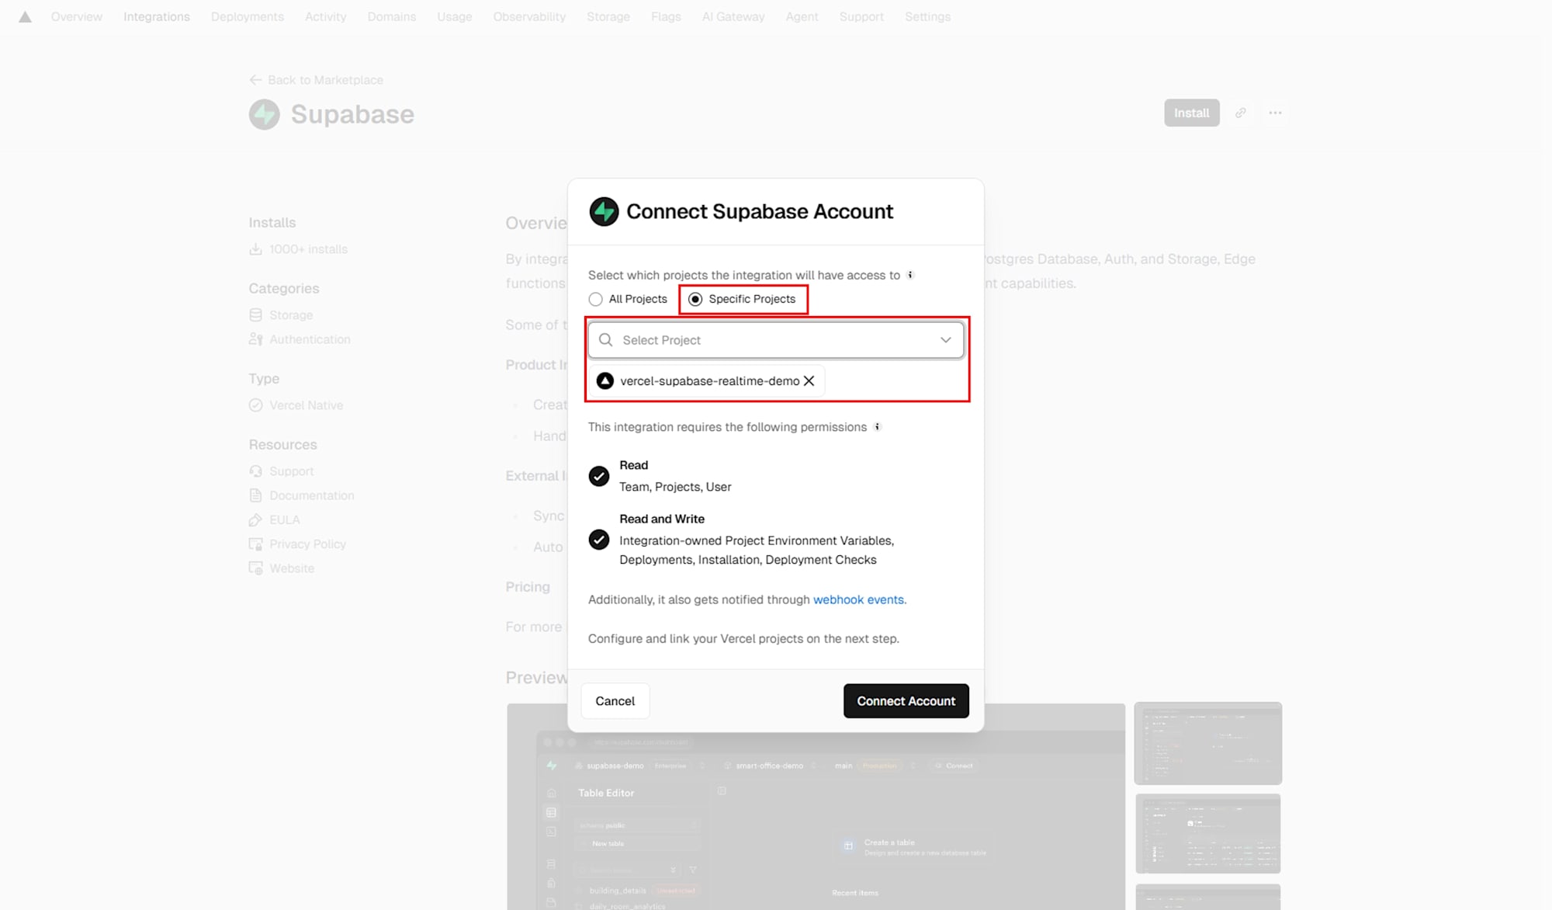
Task: Click the info tooltip next to permissions text
Action: (x=878, y=426)
